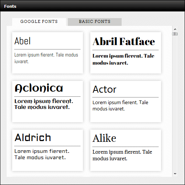Click the scroll down arrow

click(175, 174)
